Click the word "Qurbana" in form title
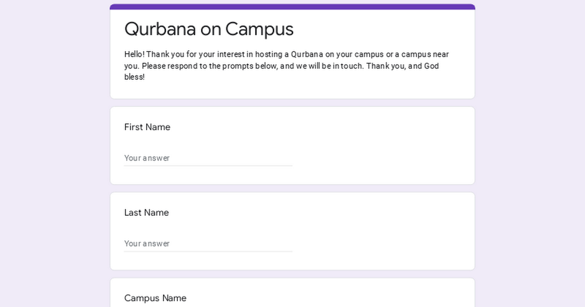Viewport: 585px width, 307px height. (159, 29)
